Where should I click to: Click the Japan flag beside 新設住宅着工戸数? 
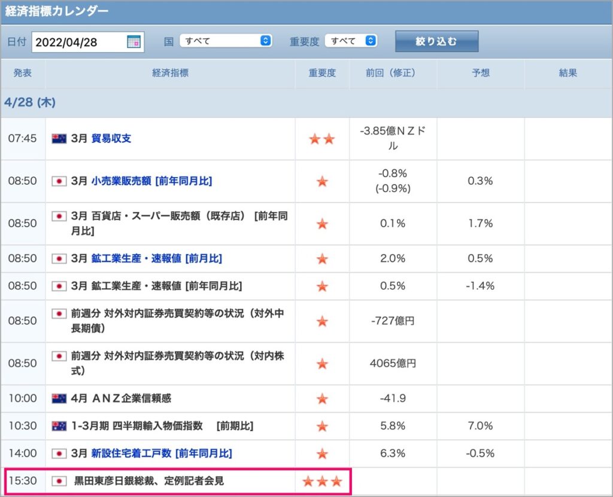click(x=59, y=453)
